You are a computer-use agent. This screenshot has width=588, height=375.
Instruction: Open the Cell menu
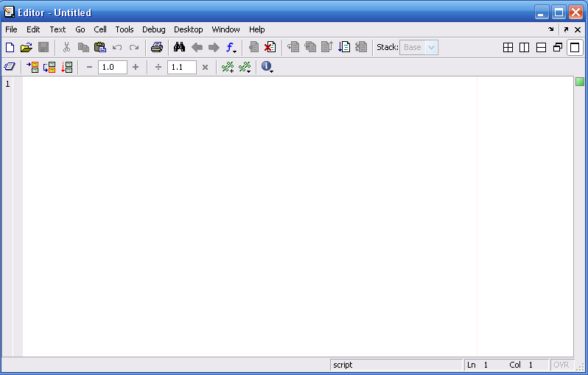point(100,29)
